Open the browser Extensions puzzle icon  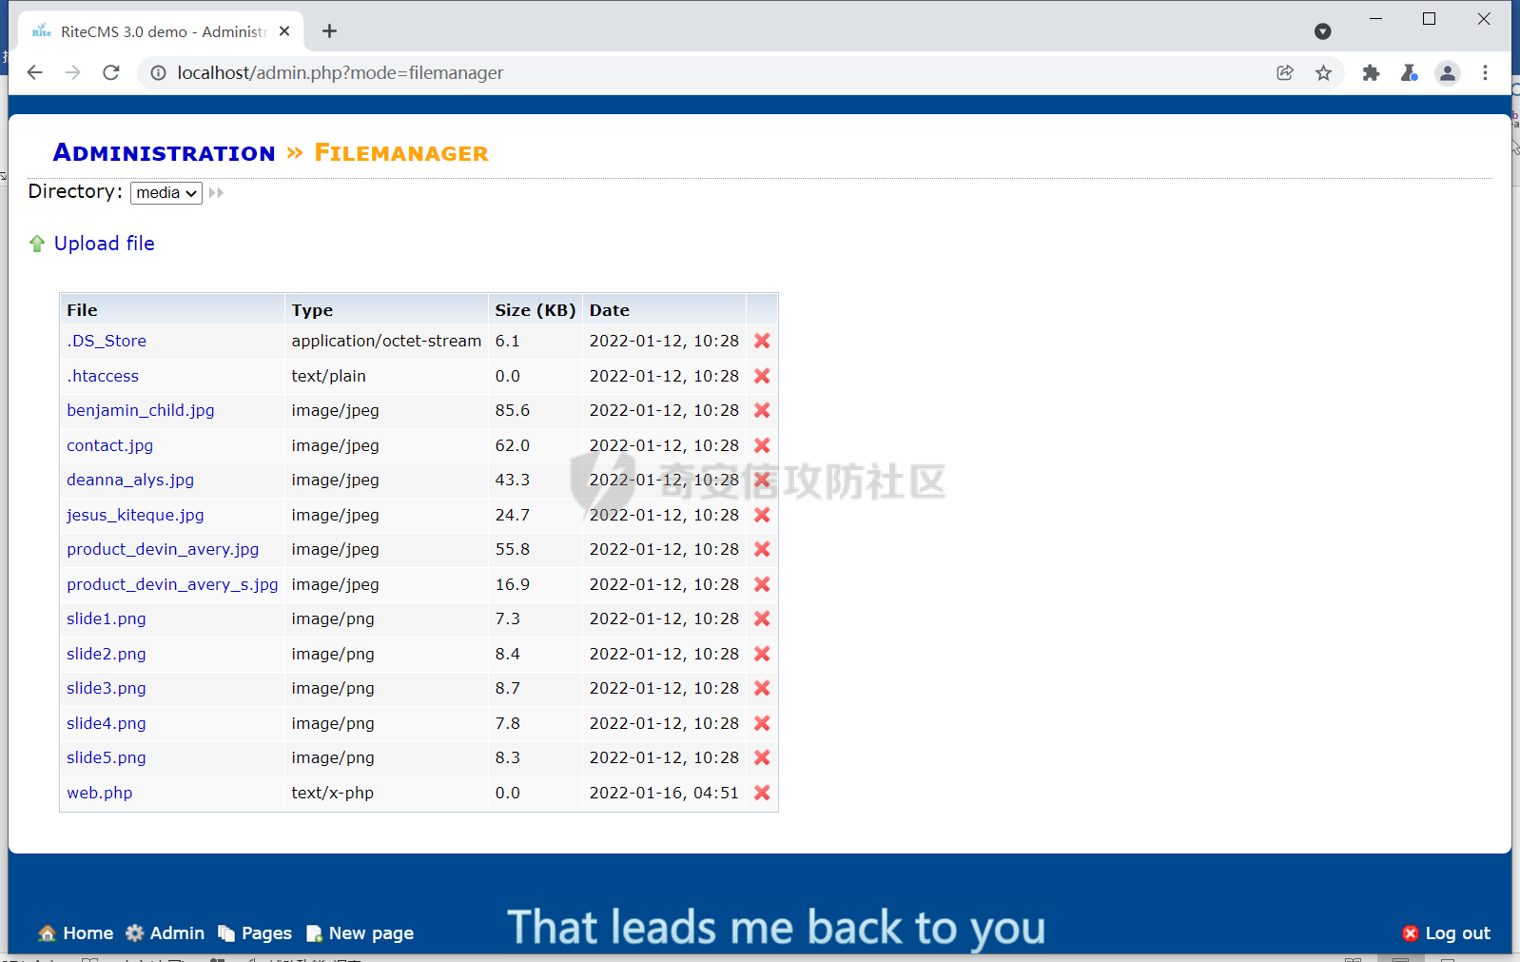(1371, 73)
